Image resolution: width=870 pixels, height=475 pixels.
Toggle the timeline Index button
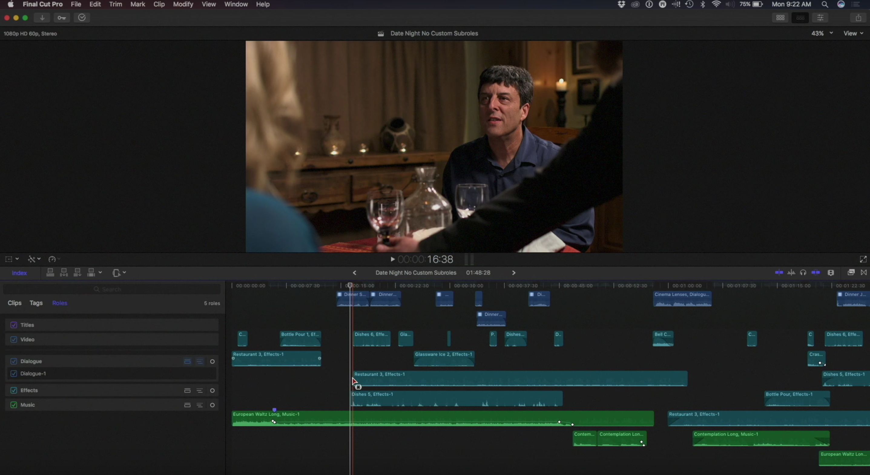tap(19, 273)
